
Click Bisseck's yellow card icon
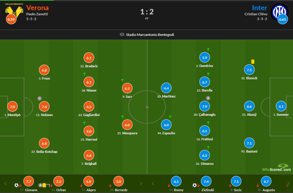click(253, 61)
